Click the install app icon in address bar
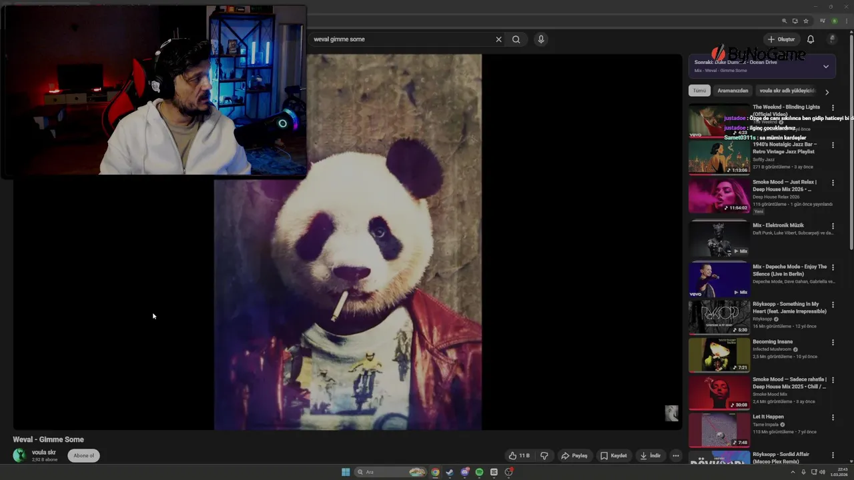This screenshot has height=480, width=854. [x=795, y=21]
